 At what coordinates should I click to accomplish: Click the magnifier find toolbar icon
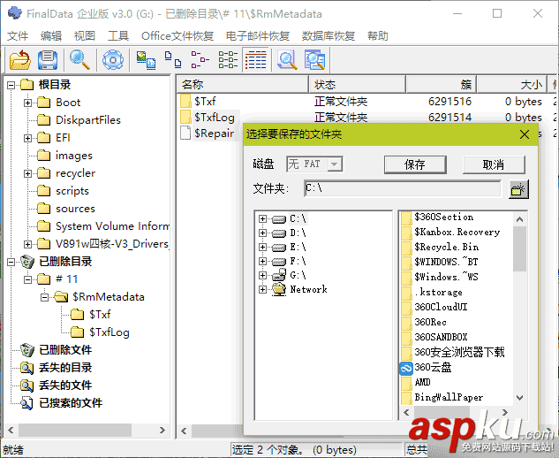[79, 59]
